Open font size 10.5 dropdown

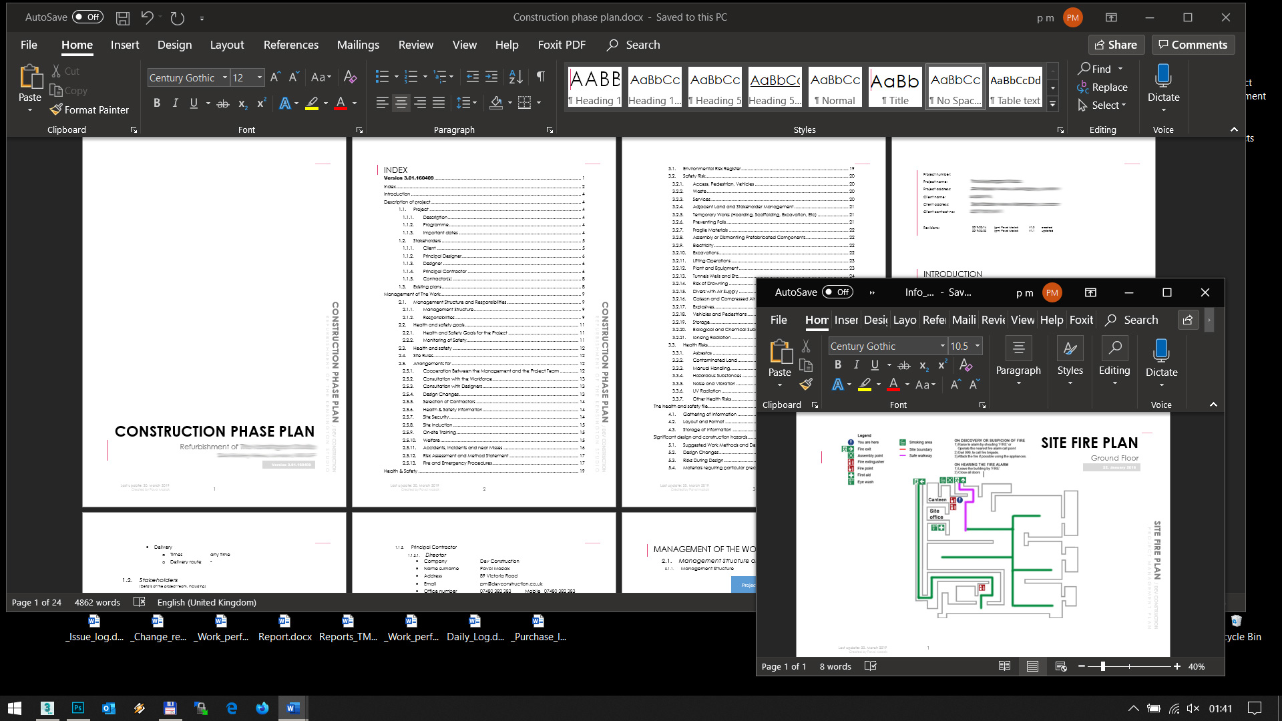pyautogui.click(x=978, y=346)
